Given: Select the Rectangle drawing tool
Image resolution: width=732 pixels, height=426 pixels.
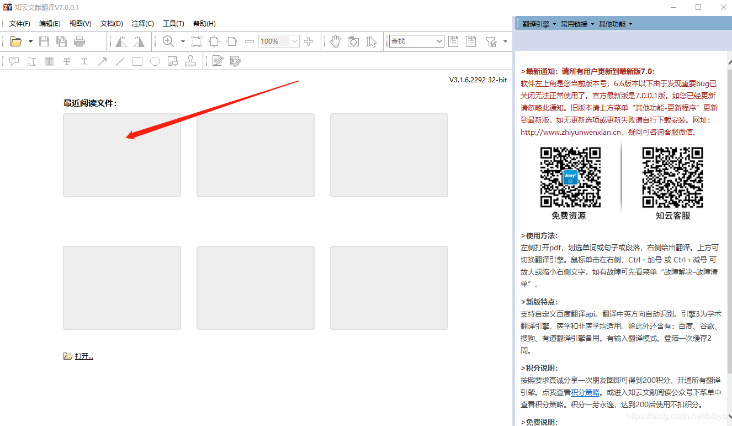Looking at the screenshot, I should coord(137,61).
